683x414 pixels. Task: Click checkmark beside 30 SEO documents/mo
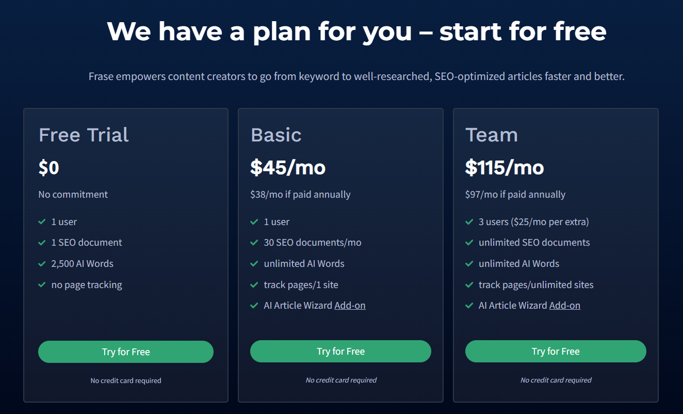[254, 243]
